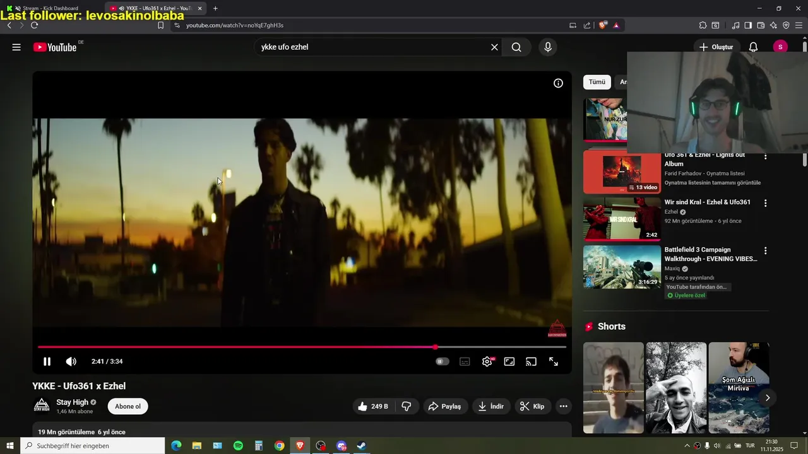Open Google Chrome from the taskbar
The image size is (808, 454).
tap(279, 446)
